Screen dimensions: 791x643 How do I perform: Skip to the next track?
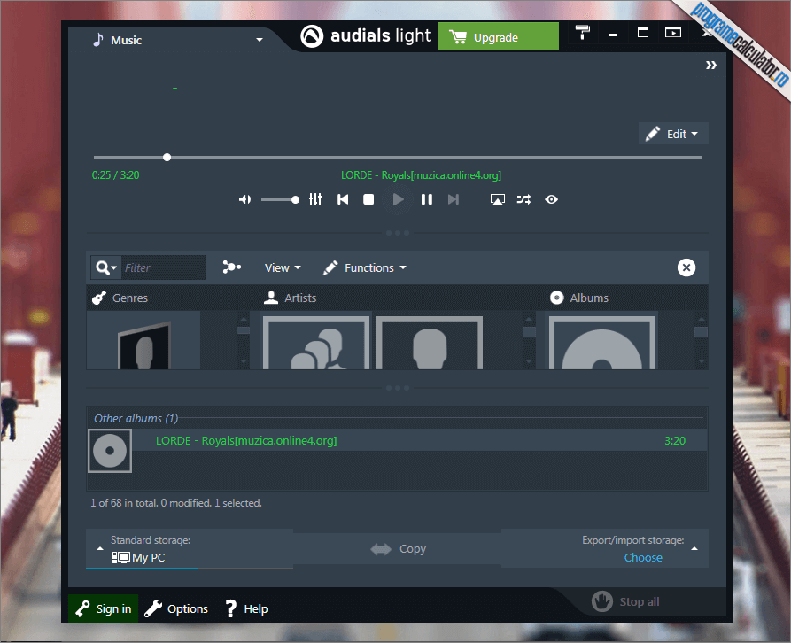454,199
